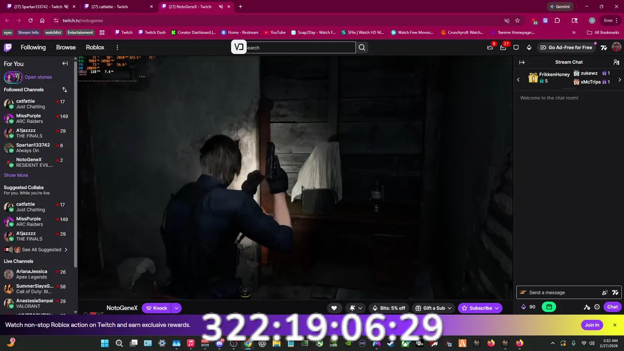Bookmark this page with star

click(517, 20)
